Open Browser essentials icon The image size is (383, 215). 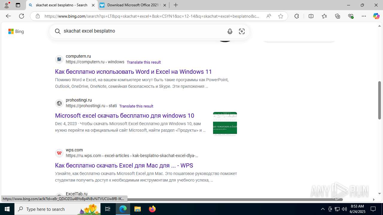click(351, 16)
